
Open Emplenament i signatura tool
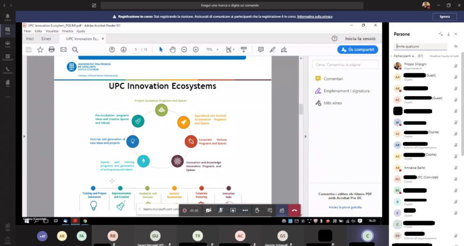coord(343,91)
